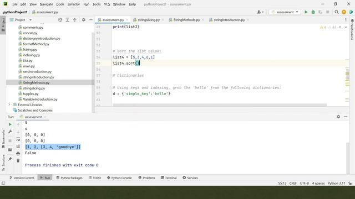The height and width of the screenshot is (199, 355).
Task: Collapse all in Project panel
Action: point(74,20)
